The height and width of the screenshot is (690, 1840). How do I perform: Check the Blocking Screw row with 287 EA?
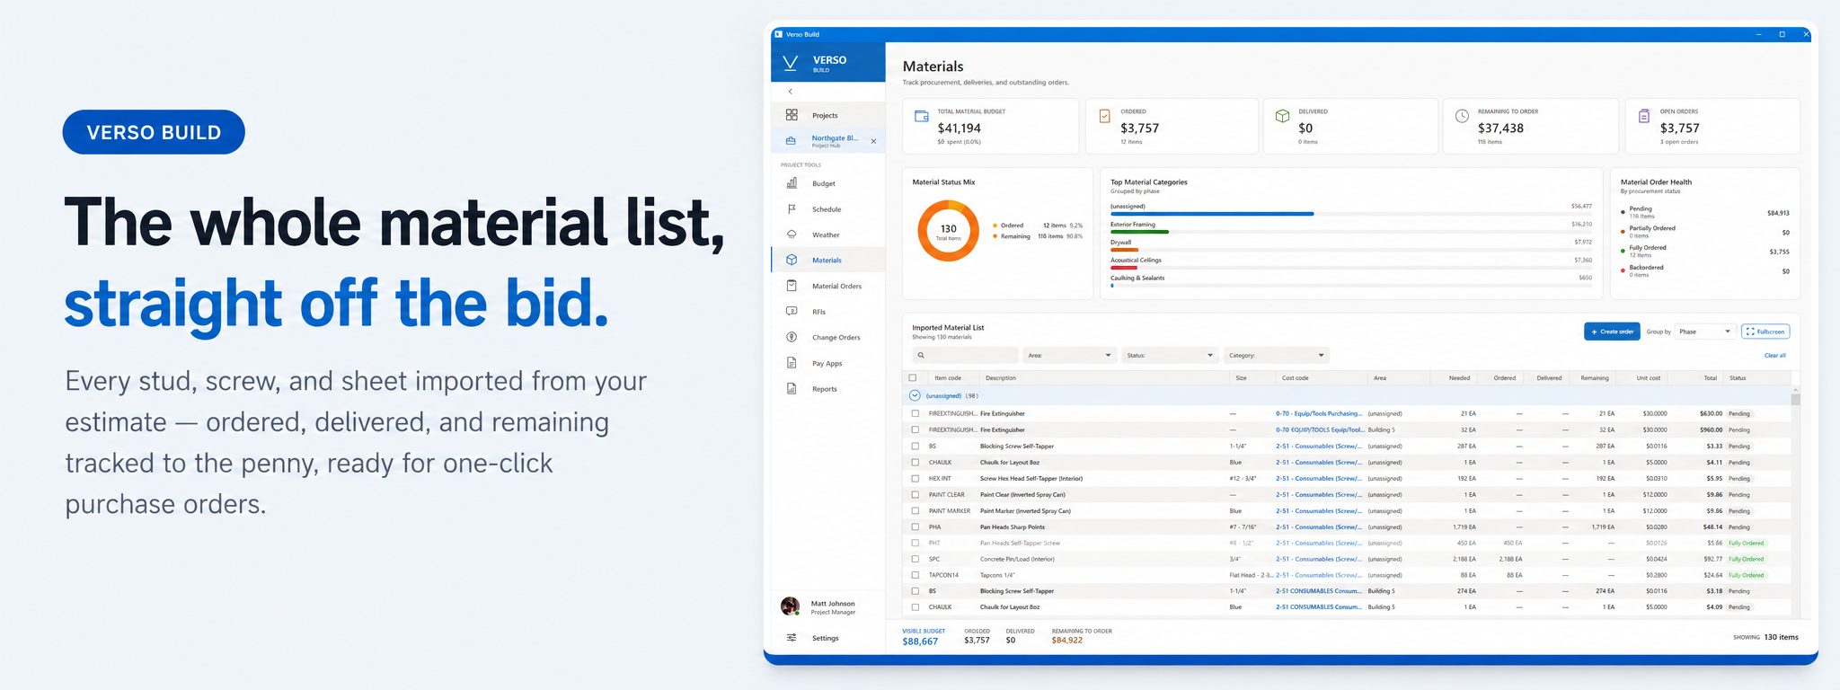pyautogui.click(x=916, y=447)
